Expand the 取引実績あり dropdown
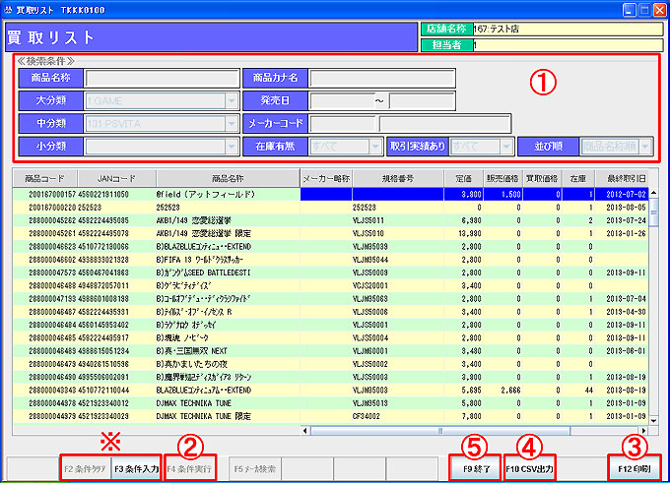The image size is (670, 483). coord(505,148)
